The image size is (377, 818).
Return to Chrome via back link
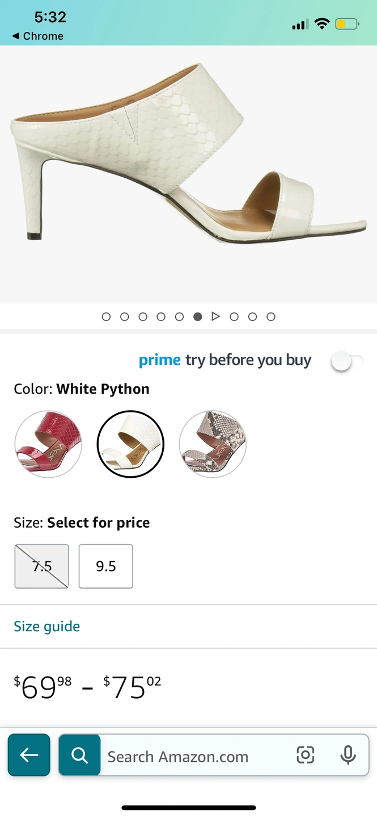(x=37, y=36)
